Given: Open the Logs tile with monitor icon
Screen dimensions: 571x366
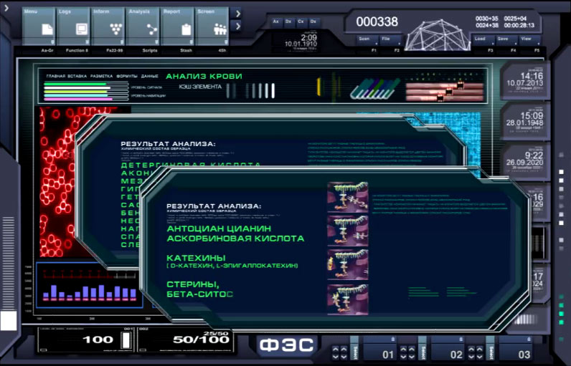Looking at the screenshot, I should click(74, 27).
